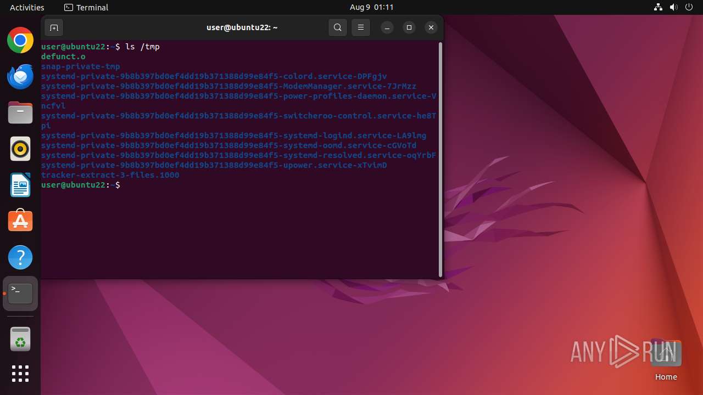Open the terminal hamburger menu
The height and width of the screenshot is (395, 703).
pyautogui.click(x=361, y=27)
